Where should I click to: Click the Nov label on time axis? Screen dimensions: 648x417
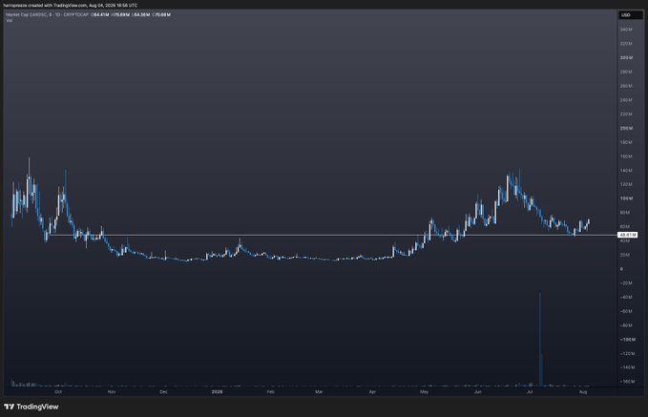click(x=112, y=392)
